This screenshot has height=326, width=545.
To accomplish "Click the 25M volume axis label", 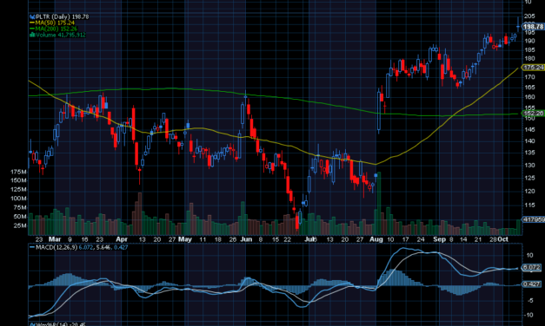I will [20, 225].
